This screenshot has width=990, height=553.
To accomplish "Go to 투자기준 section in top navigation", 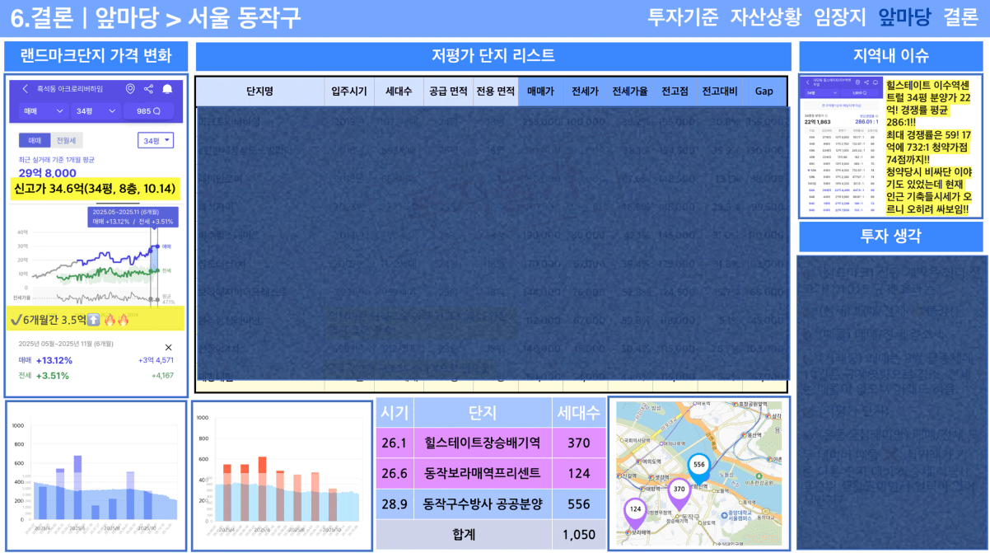I will click(x=683, y=17).
